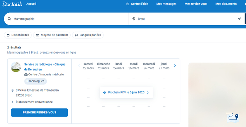Open the Accueil home link
This screenshot has width=246, height=127.
tap(31, 4)
